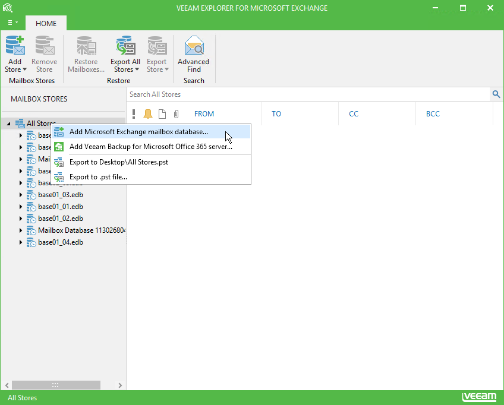Screen dimensions: 504x405
Task: Select Mailbox Database 113026804 store
Action: click(x=81, y=230)
